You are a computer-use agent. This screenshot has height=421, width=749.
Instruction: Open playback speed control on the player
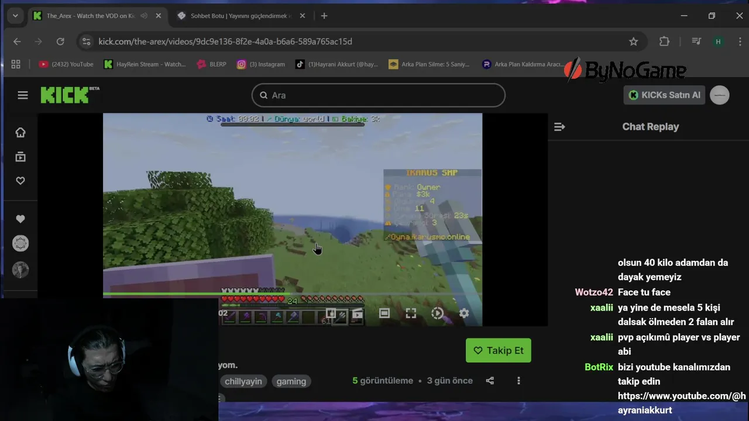point(437,313)
